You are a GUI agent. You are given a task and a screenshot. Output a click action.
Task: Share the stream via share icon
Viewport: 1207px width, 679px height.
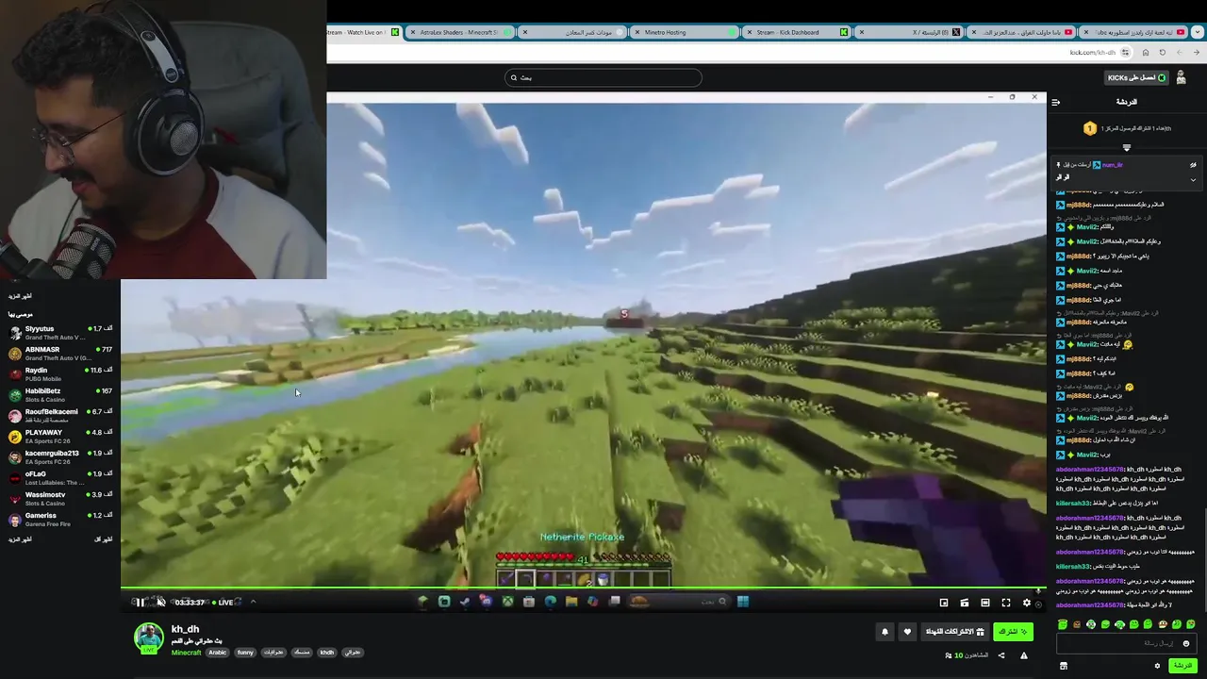(x=1001, y=655)
